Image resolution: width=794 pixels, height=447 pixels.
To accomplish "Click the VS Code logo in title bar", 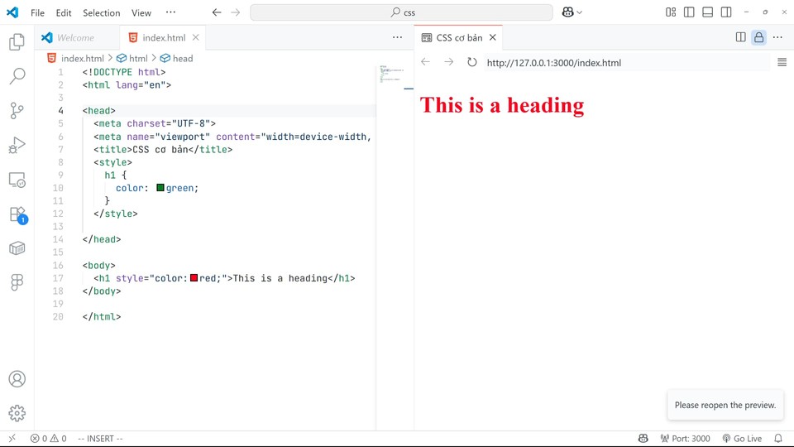I will 12,12.
